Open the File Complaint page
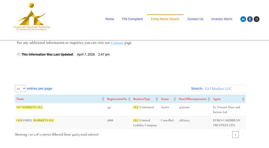Viewport: 269px width, 148px height. [x=132, y=19]
